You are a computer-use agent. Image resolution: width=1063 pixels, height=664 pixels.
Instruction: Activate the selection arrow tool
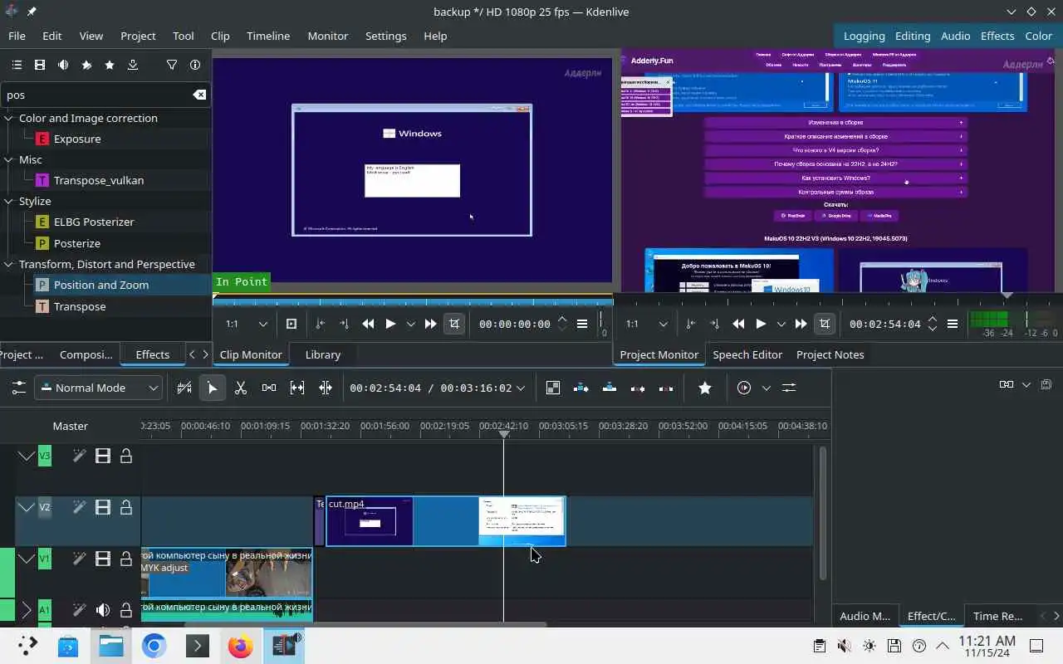click(x=213, y=388)
